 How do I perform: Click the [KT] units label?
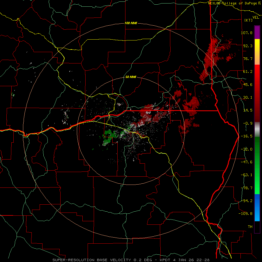click(249, 20)
